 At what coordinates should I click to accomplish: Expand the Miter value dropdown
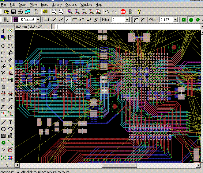coord(127,20)
